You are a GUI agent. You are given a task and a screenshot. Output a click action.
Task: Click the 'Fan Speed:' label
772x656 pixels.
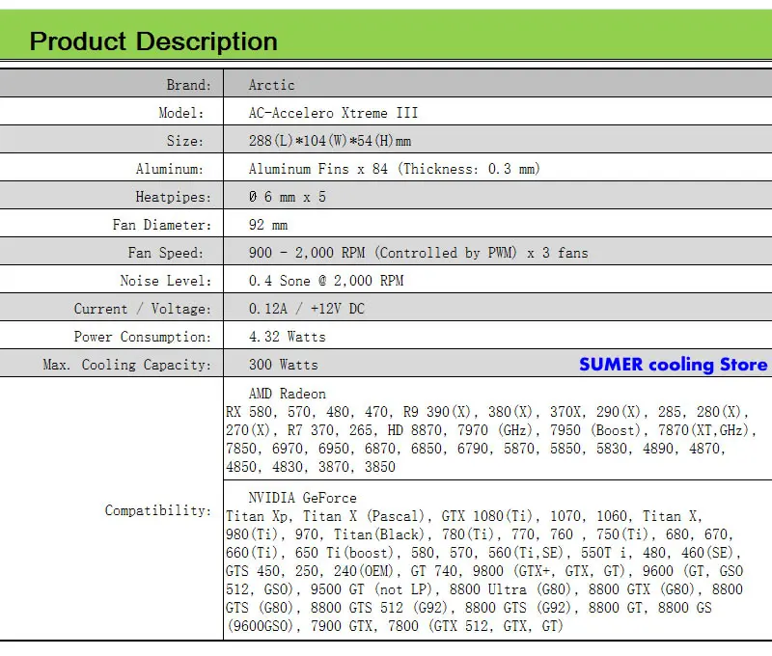pos(166,253)
